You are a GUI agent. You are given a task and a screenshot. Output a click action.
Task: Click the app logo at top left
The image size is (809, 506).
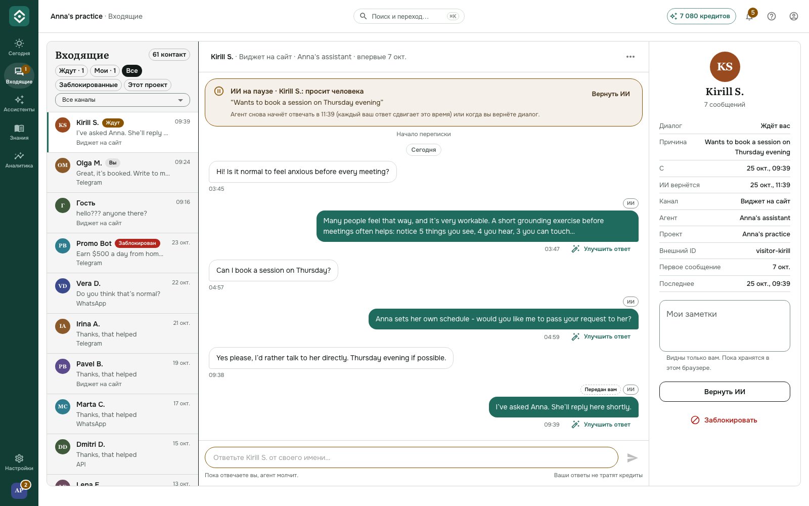pyautogui.click(x=19, y=16)
